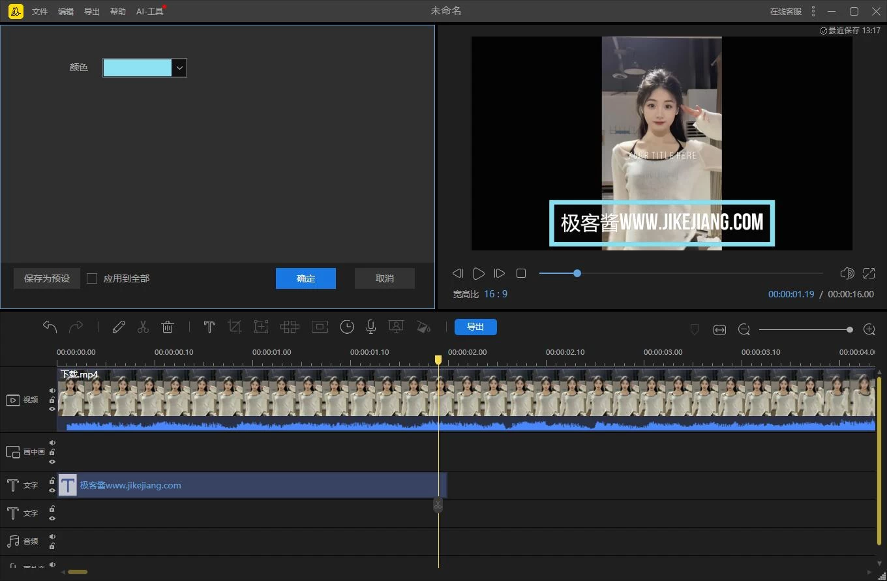Step forward one frame
887x581 pixels.
pos(500,273)
